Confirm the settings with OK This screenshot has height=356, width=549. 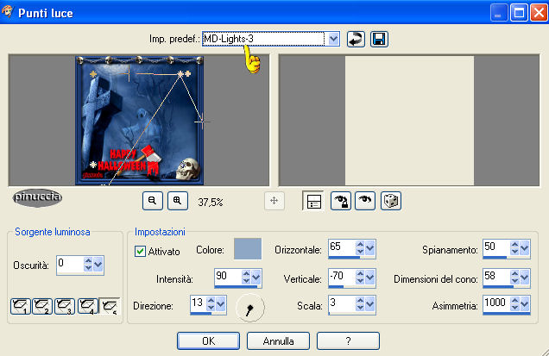tap(208, 341)
